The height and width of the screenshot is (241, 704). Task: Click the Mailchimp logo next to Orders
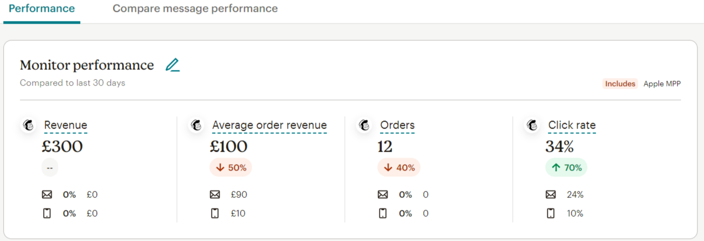[364, 125]
